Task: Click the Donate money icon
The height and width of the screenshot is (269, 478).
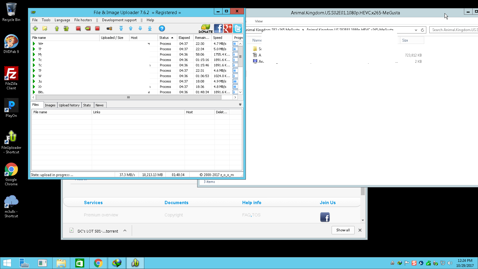Action: pyautogui.click(x=206, y=28)
